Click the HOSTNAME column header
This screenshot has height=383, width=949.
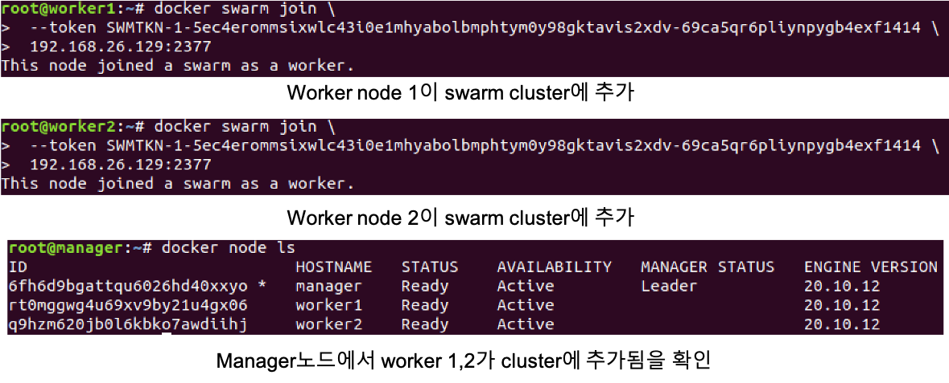333,267
